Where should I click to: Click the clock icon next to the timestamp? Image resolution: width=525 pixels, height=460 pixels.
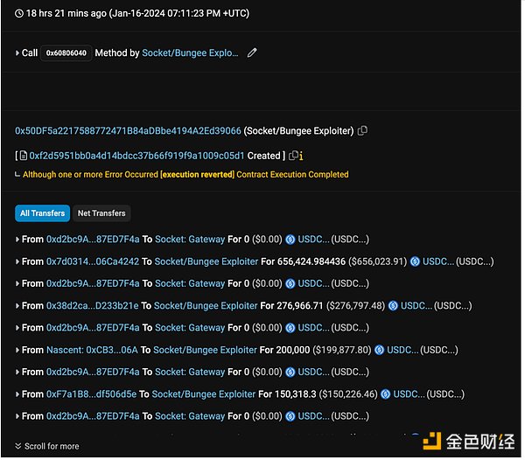click(19, 14)
